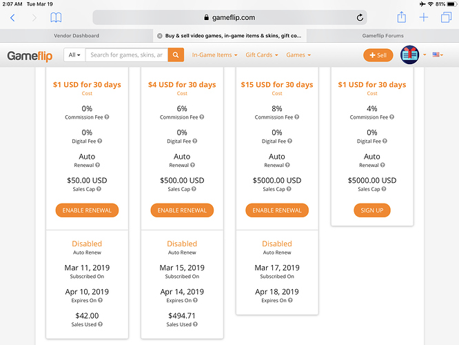Tap the Safari share icon

401,17
